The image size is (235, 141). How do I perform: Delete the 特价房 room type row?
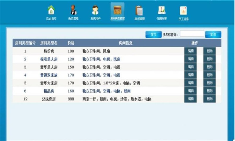(209, 51)
